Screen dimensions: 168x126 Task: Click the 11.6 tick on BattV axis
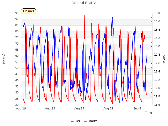157,105
